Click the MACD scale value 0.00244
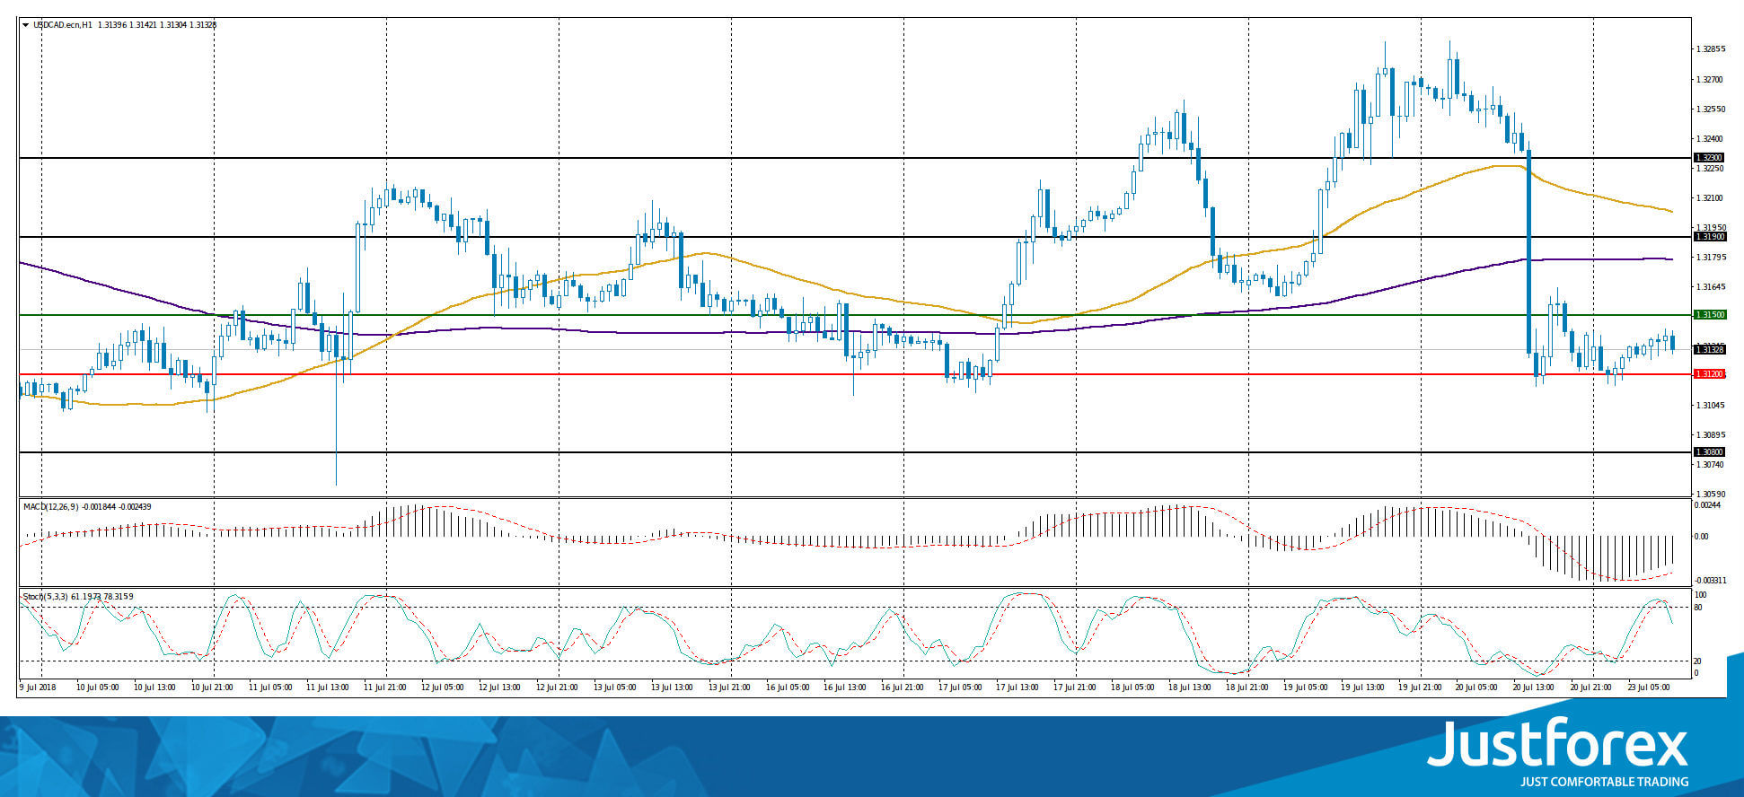This screenshot has width=1744, height=797. [1707, 505]
